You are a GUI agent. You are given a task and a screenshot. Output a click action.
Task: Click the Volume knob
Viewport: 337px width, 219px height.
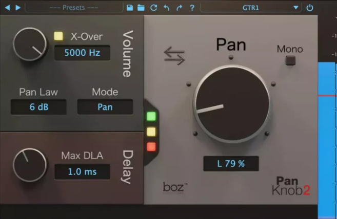30,44
